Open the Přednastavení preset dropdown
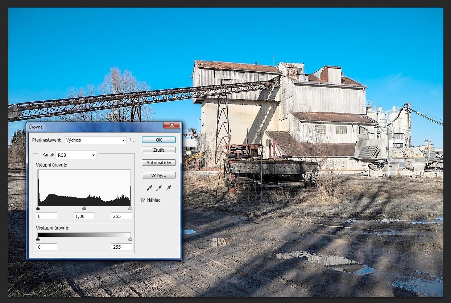The image size is (451, 303). coord(95,140)
